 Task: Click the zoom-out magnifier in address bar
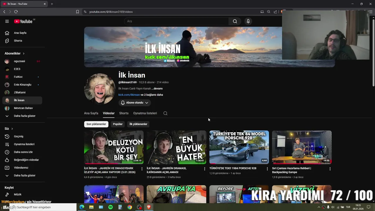(x=269, y=12)
